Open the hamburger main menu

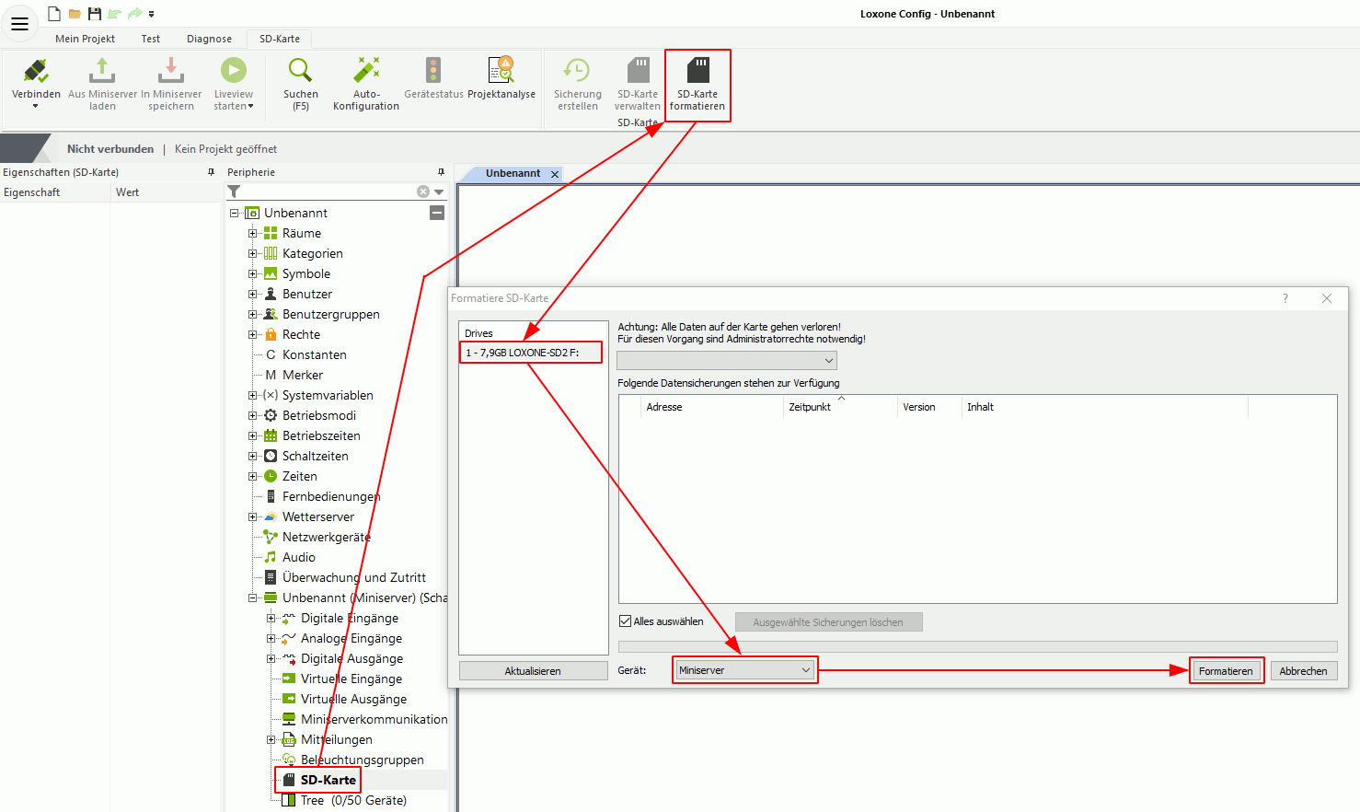(19, 24)
